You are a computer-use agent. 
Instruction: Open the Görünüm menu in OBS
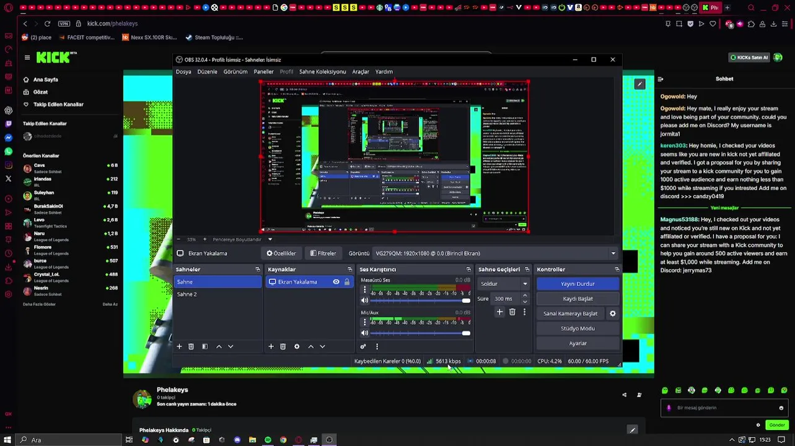pyautogui.click(x=235, y=72)
